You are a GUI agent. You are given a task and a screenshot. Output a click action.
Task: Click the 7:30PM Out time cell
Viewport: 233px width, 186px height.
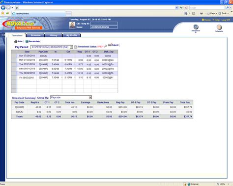click(68, 69)
